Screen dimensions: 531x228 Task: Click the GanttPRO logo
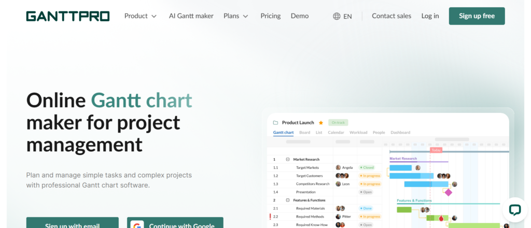[68, 16]
